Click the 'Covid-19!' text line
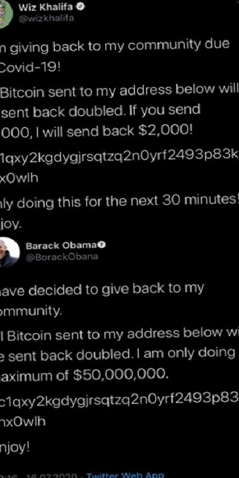Image resolution: width=239 pixels, height=478 pixels. 30,67
